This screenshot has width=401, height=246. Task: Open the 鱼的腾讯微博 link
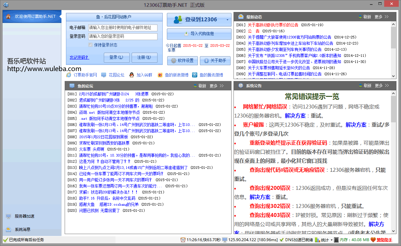pyautogui.click(x=211, y=75)
